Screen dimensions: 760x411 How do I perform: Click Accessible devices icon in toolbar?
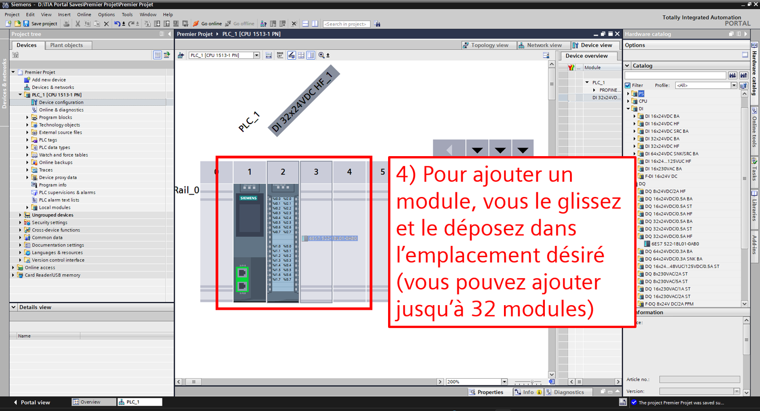coord(263,23)
